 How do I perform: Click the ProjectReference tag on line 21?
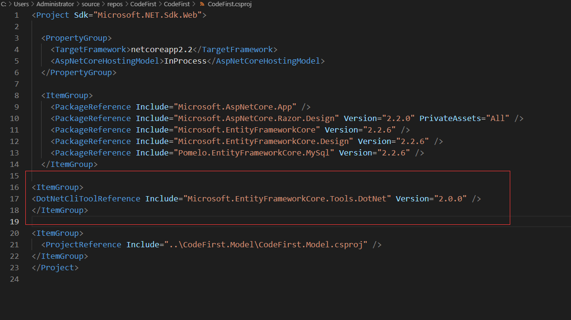point(83,244)
